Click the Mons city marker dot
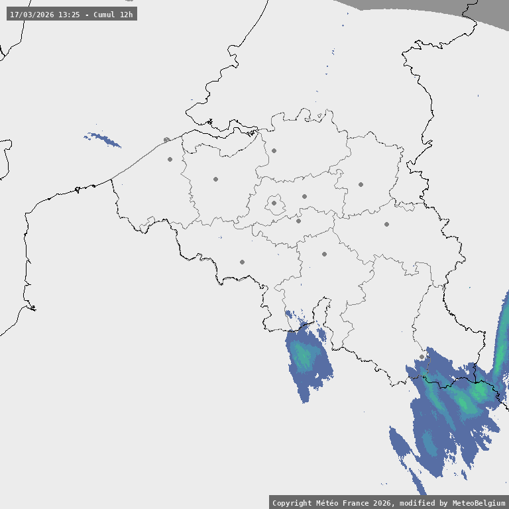This screenshot has height=509, width=509. pos(242,262)
